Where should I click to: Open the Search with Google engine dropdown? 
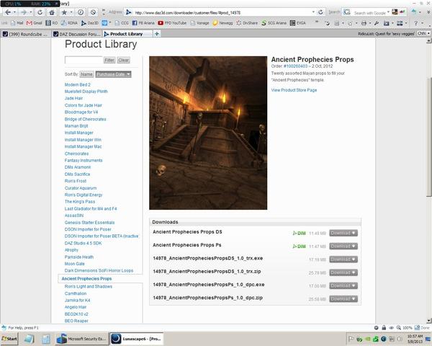(389, 12)
